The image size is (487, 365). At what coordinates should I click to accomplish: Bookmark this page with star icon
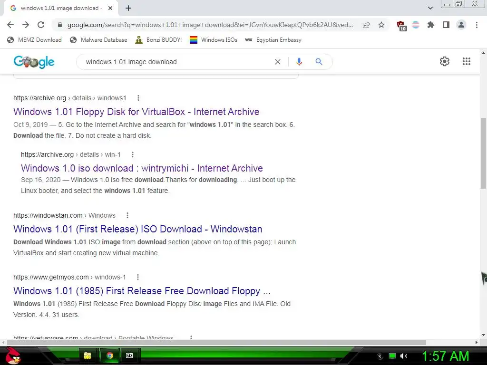pyautogui.click(x=381, y=25)
